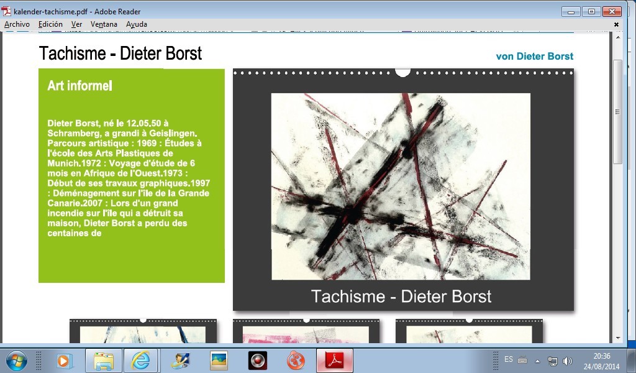The height and width of the screenshot is (373, 636).
Task: Open the network status tray icon
Action: (x=552, y=361)
